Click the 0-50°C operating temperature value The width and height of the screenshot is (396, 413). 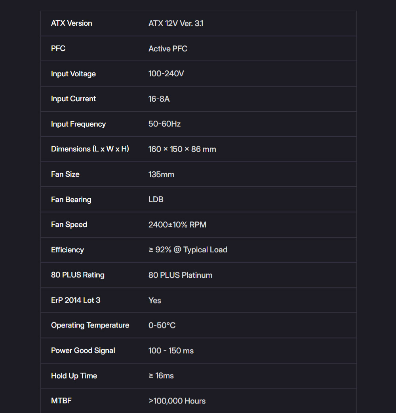(x=162, y=325)
